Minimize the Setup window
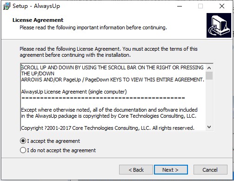Screen dimensions: 234x181 pyautogui.click(x=180, y=6)
